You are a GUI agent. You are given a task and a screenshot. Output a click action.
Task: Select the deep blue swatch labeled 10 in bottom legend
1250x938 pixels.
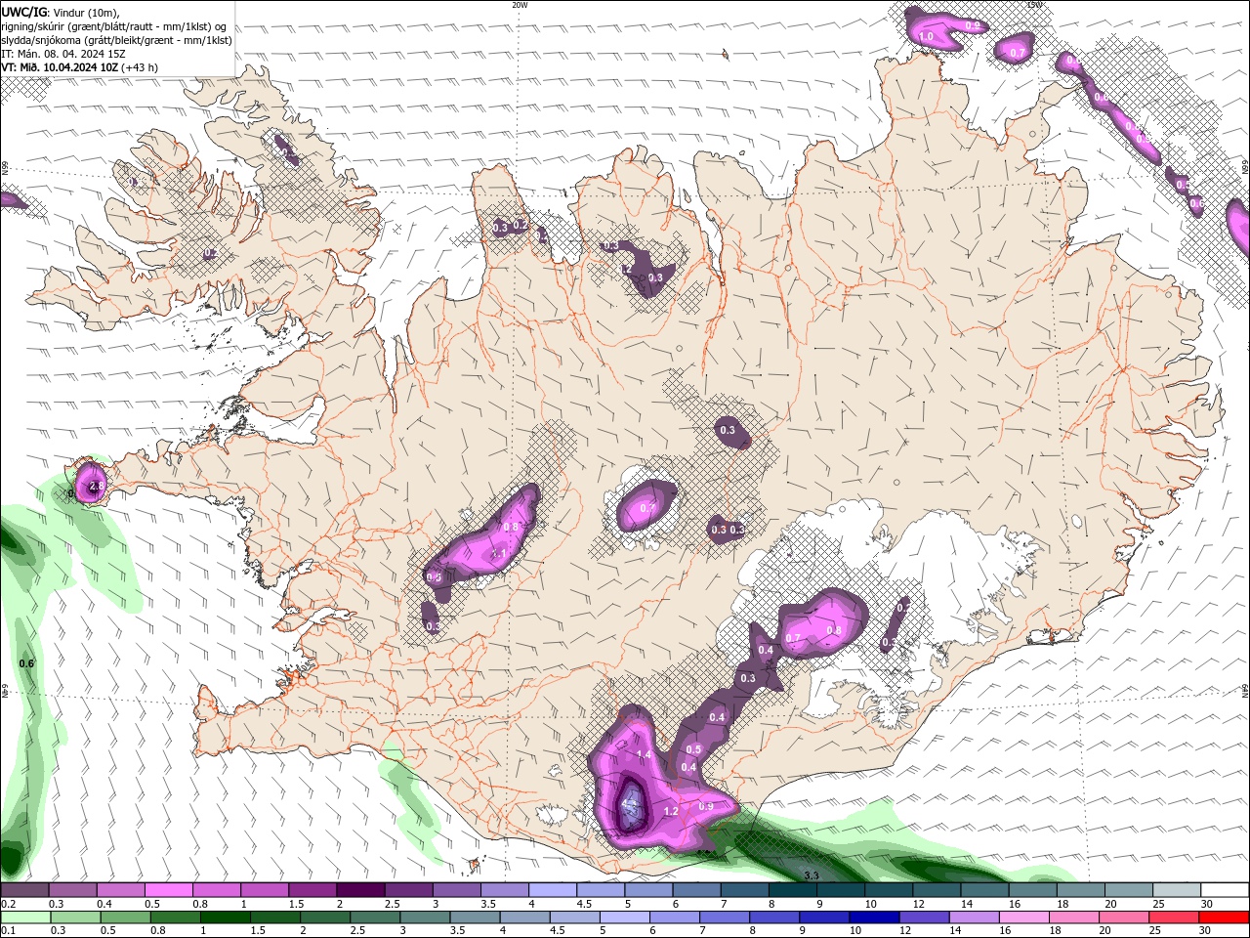click(x=874, y=917)
